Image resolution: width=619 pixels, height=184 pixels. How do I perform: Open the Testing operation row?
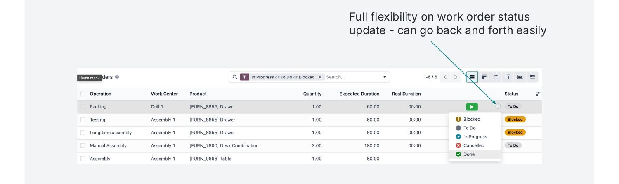point(97,120)
